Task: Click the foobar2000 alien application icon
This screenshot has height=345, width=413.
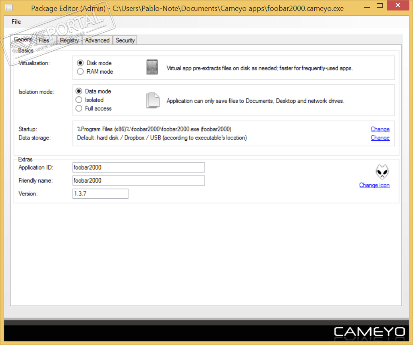Action: tap(382, 172)
